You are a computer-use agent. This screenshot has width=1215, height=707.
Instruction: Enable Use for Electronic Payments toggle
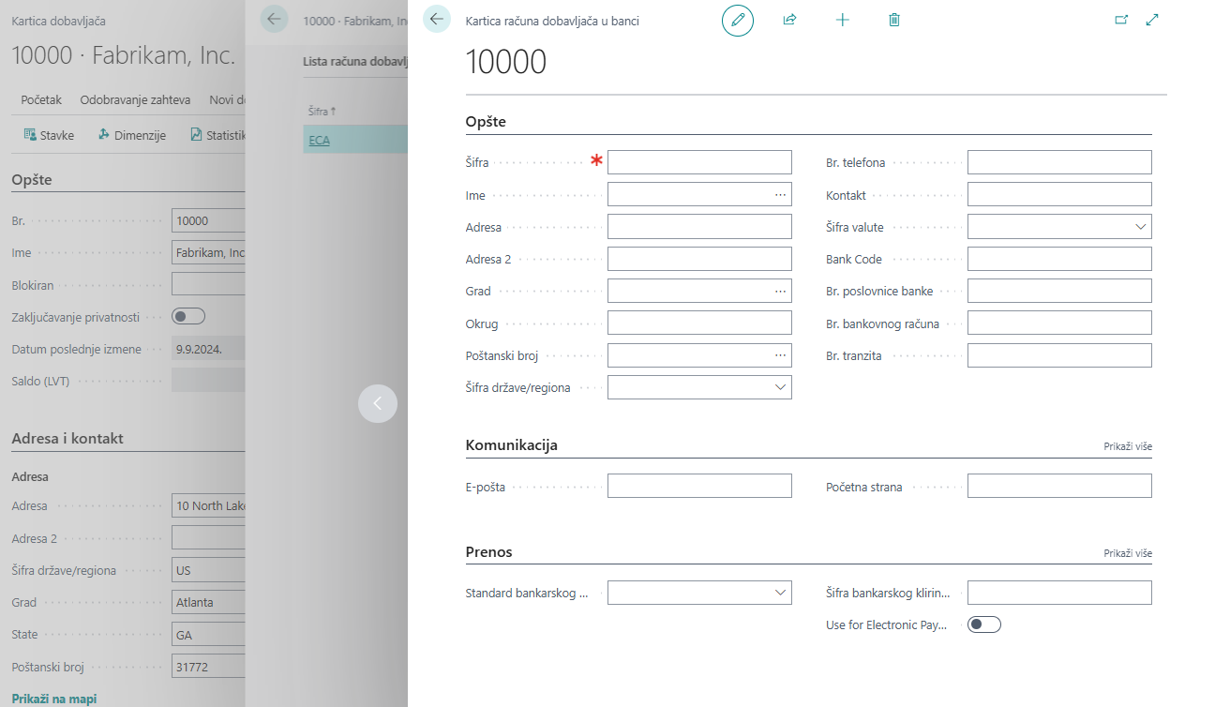coord(984,624)
